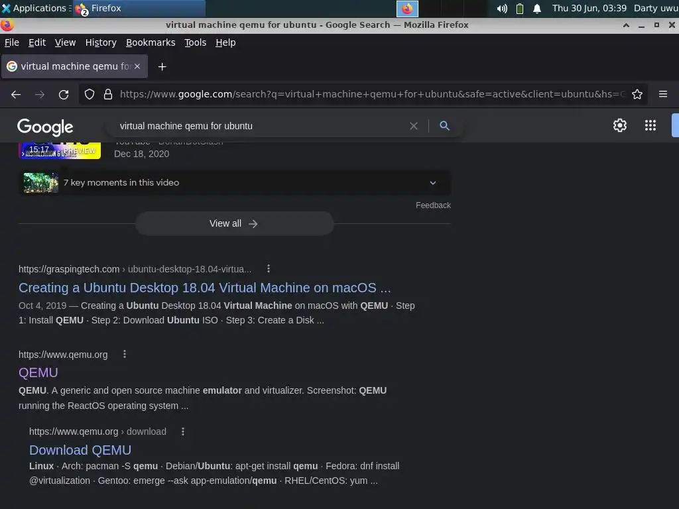The width and height of the screenshot is (679, 509).
Task: Click the volume icon in system tray
Action: coord(502,9)
